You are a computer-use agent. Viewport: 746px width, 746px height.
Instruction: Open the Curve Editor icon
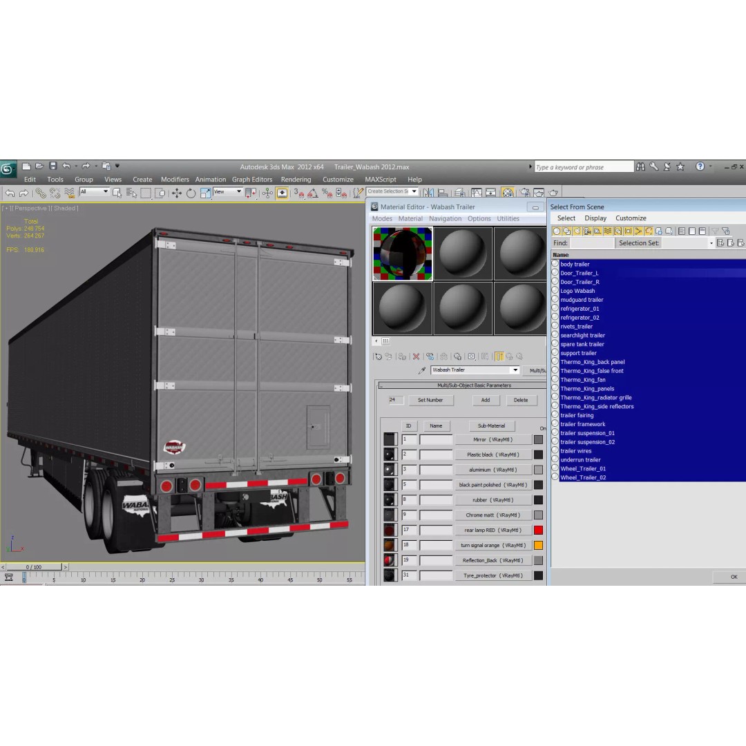[476, 193]
